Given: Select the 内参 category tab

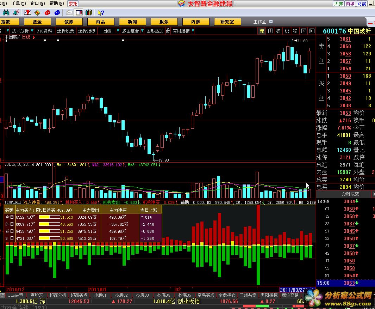Looking at the screenshot, I should pos(196,22).
